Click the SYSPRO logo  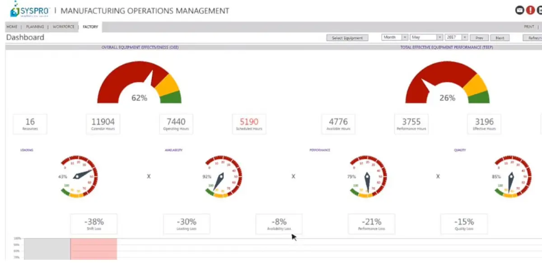point(29,9)
